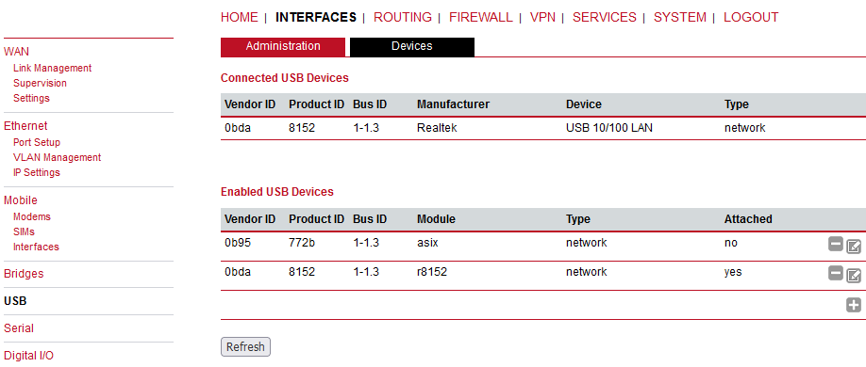This screenshot has height=367, width=866.
Task: Refresh the USB devices list
Action: (x=246, y=346)
